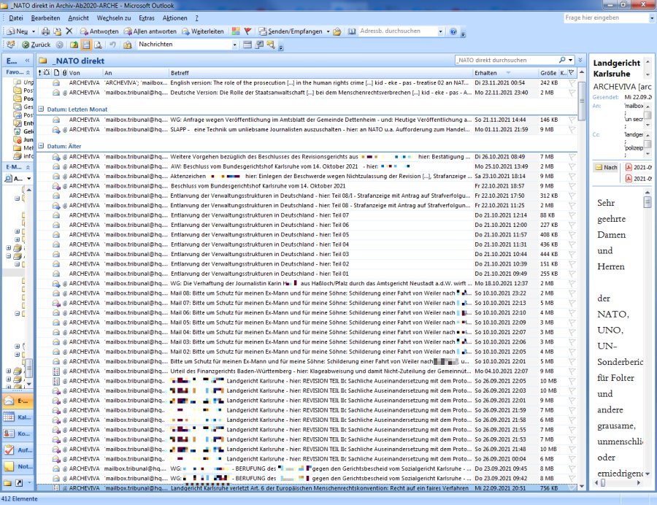This screenshot has height=505, width=657.
Task: Collapse the E-Mail-Ordner section chevron
Action: (x=28, y=167)
